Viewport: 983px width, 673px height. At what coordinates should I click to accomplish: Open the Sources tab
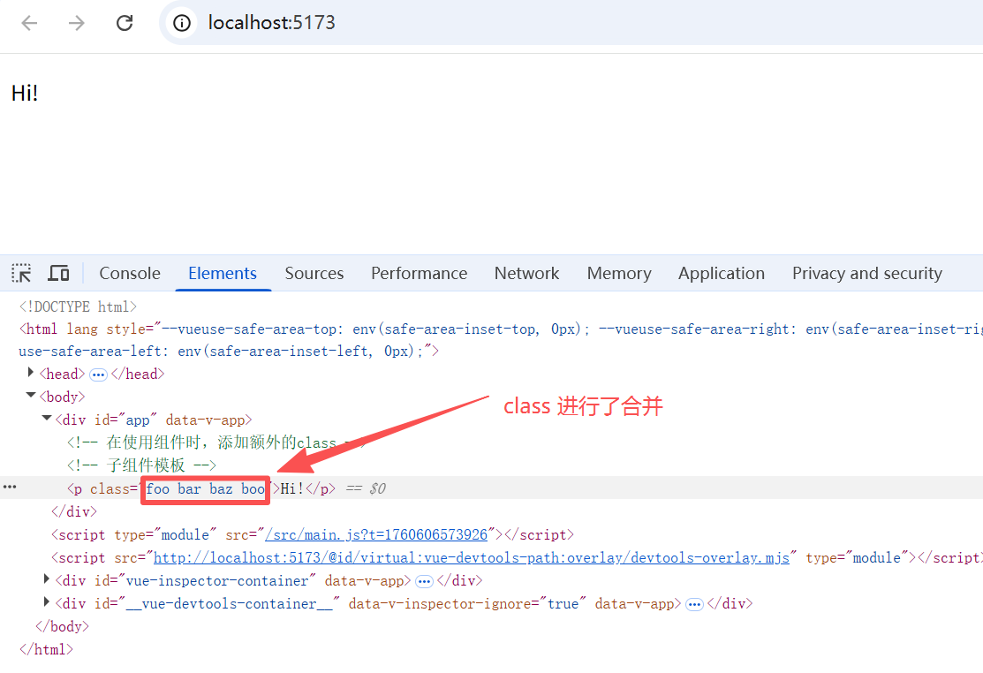[x=314, y=273]
